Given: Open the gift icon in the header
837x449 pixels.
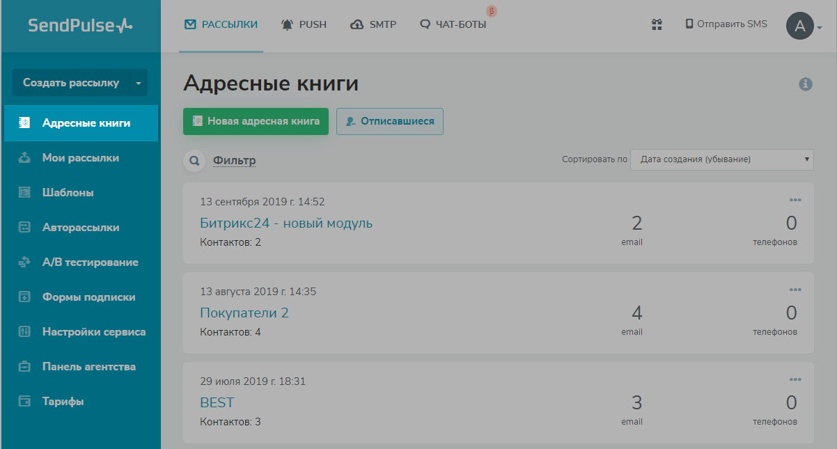Looking at the screenshot, I should [x=657, y=24].
